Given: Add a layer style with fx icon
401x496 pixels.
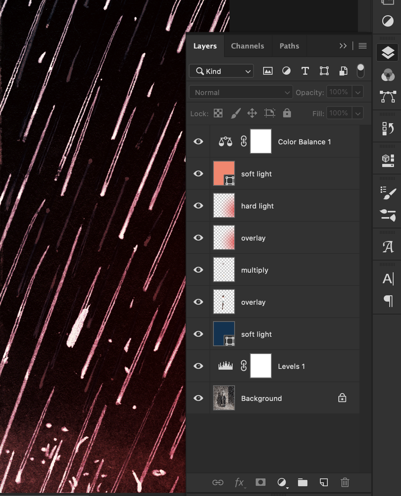Looking at the screenshot, I should click(x=239, y=483).
